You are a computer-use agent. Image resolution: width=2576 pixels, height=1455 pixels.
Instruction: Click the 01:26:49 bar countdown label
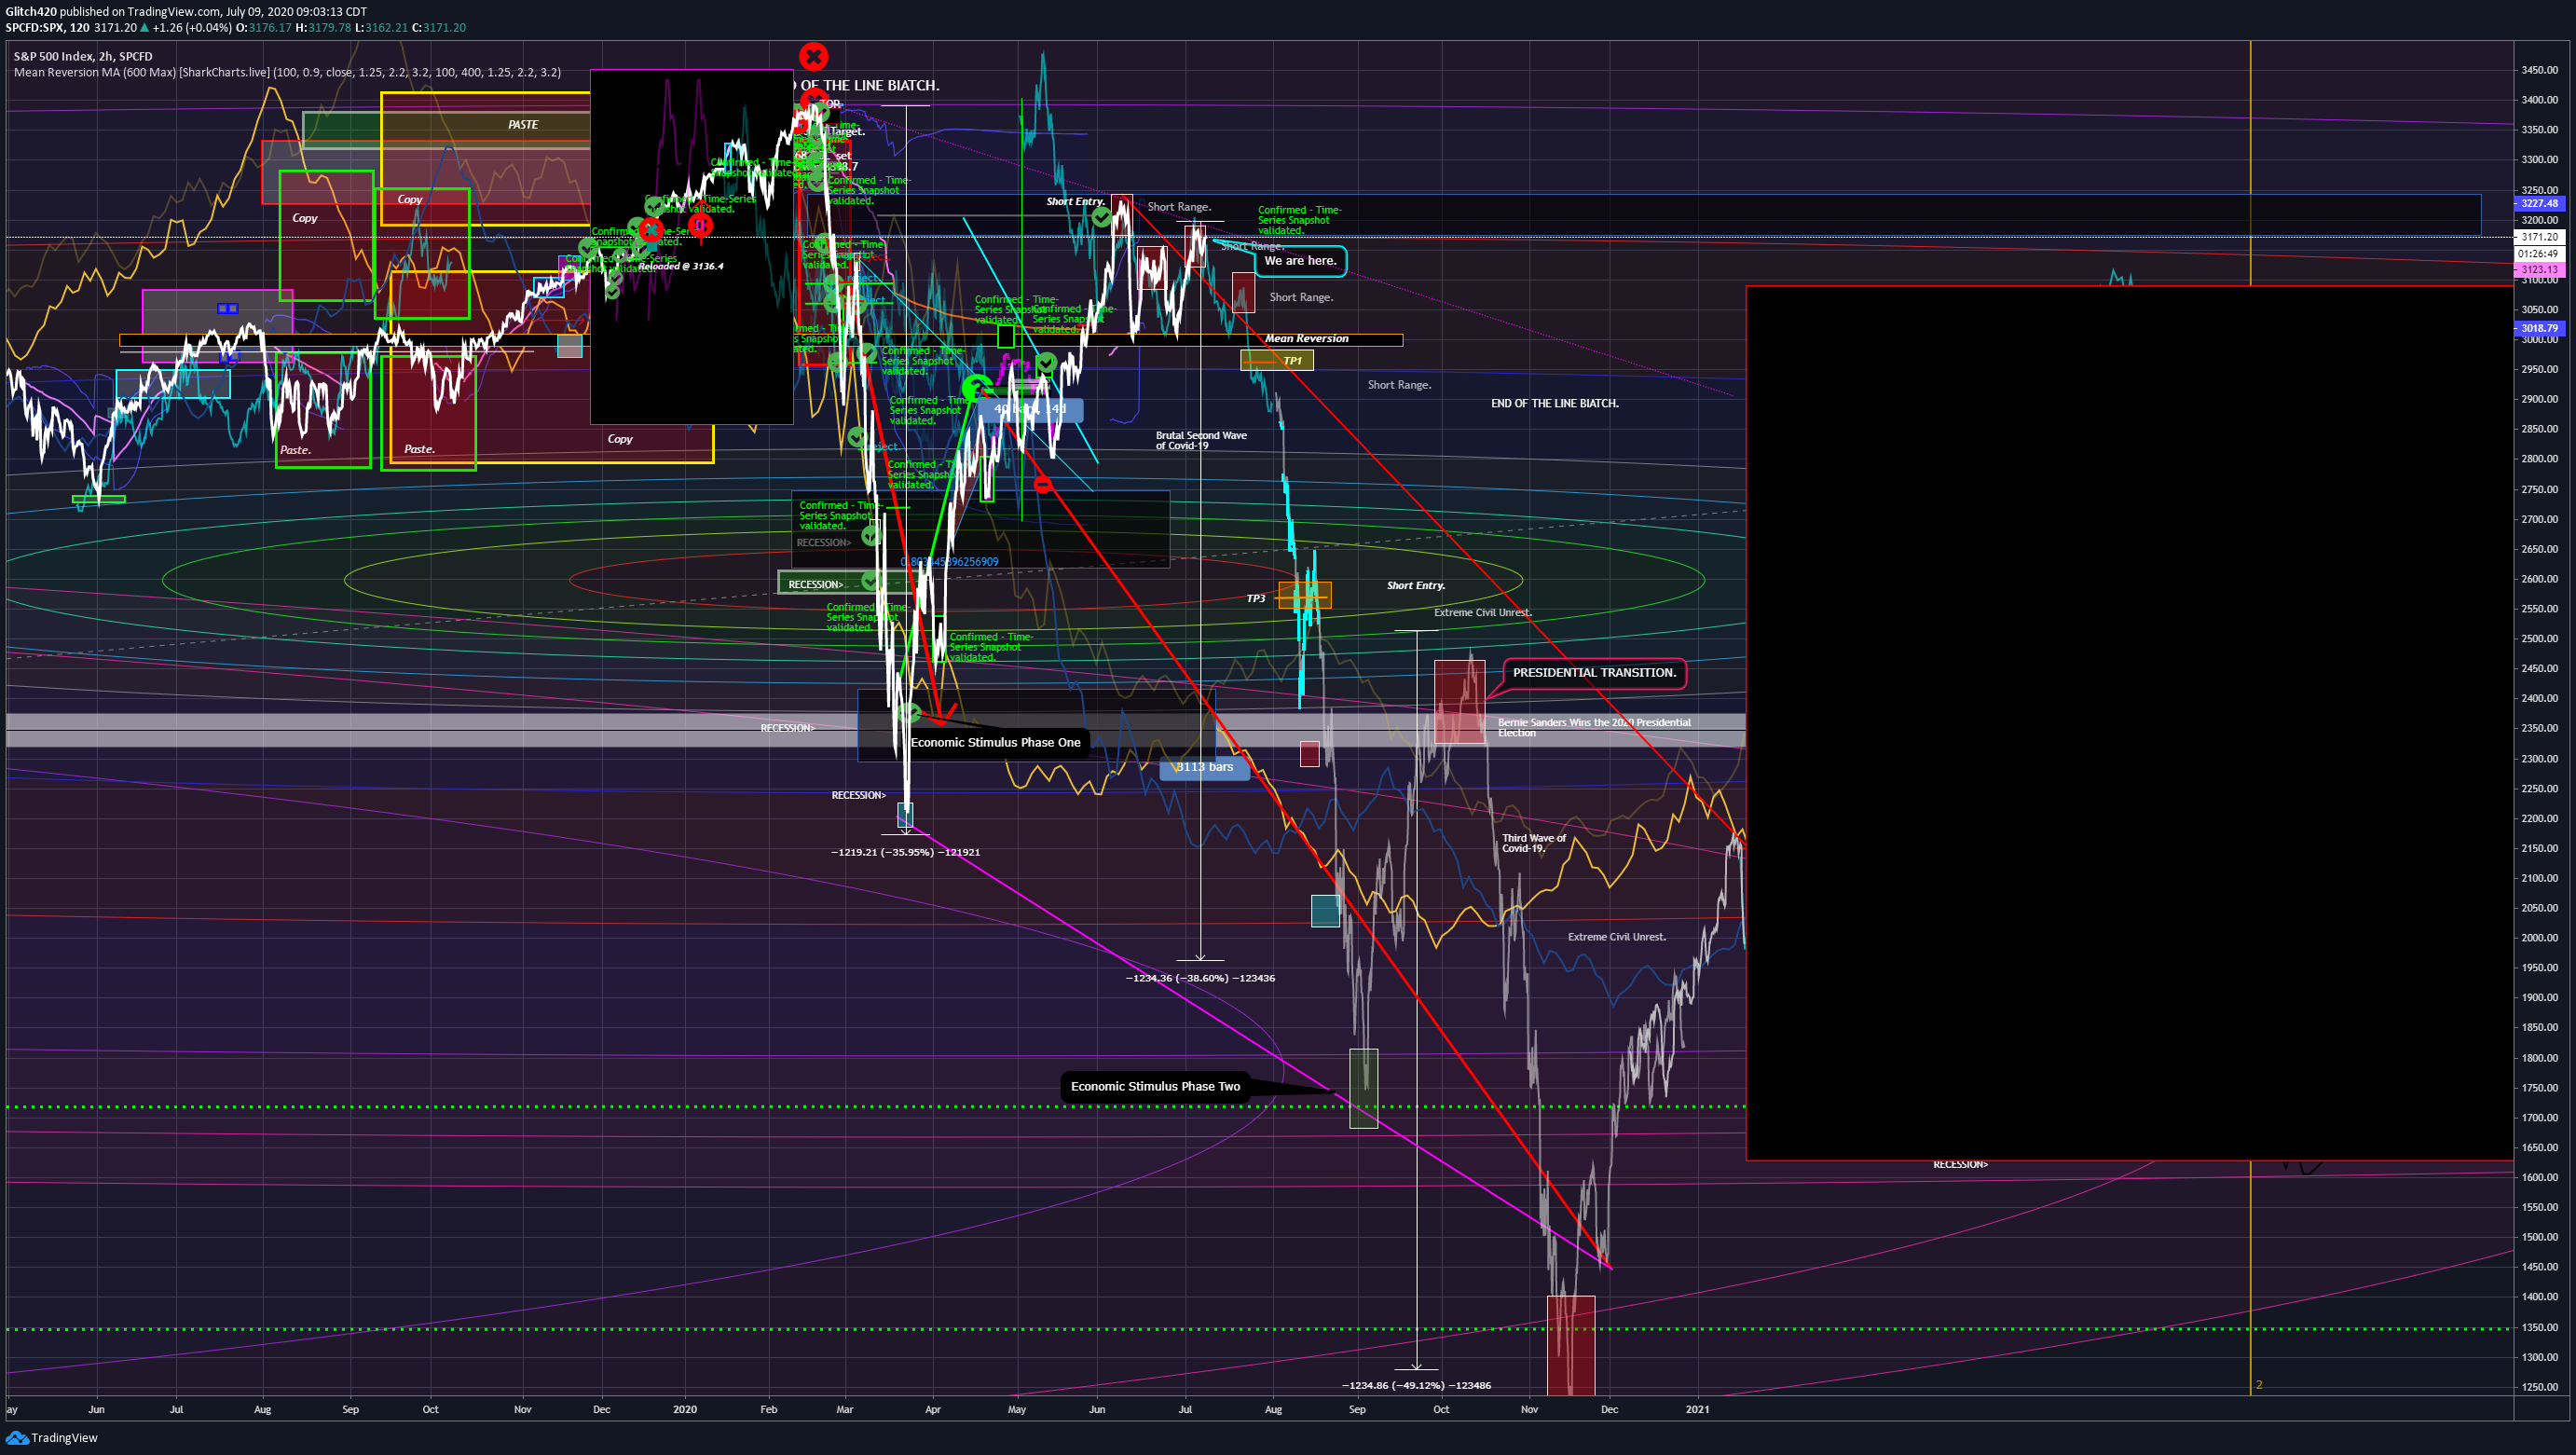pyautogui.click(x=2539, y=254)
